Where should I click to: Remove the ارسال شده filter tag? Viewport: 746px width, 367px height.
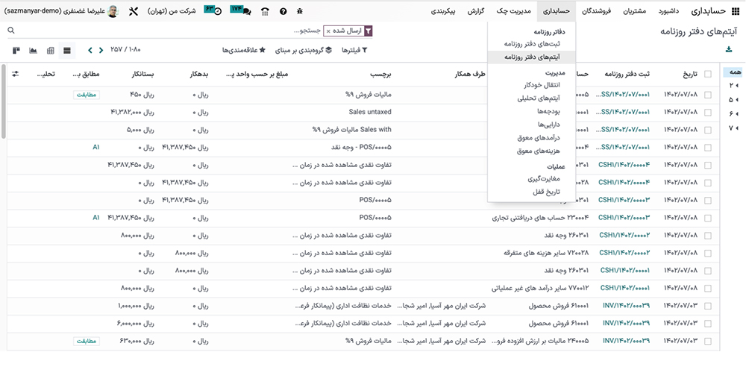point(328,31)
